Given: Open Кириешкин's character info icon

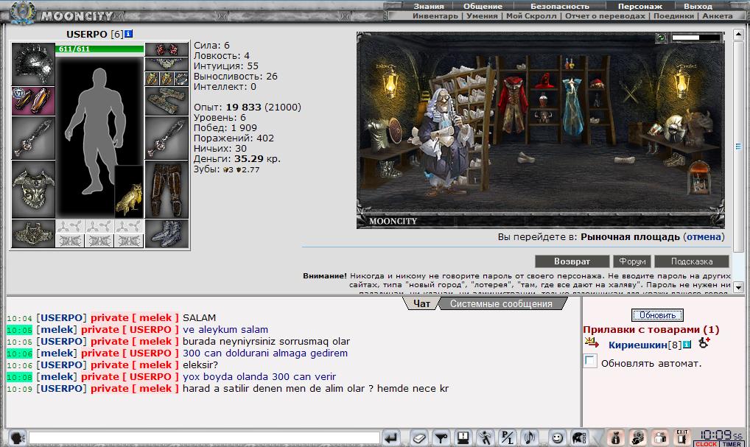Looking at the screenshot, I should point(687,345).
